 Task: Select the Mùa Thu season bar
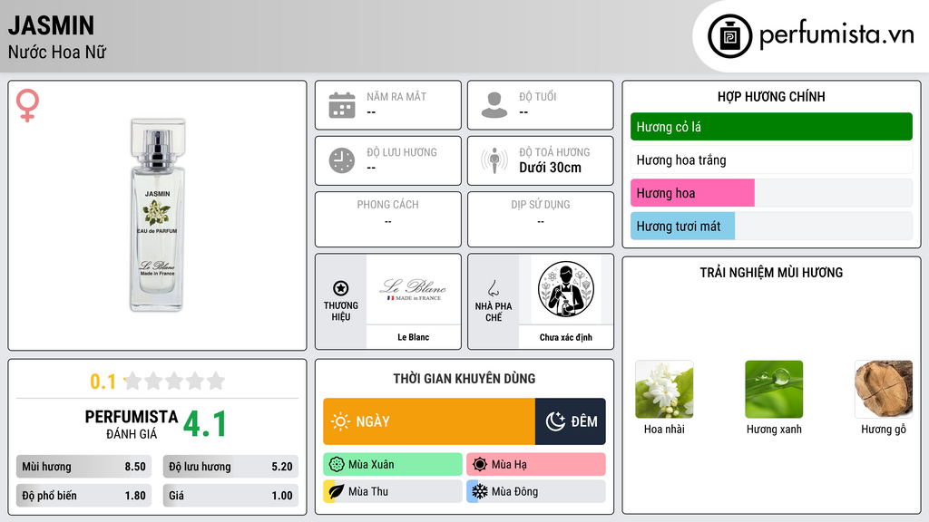tap(393, 491)
